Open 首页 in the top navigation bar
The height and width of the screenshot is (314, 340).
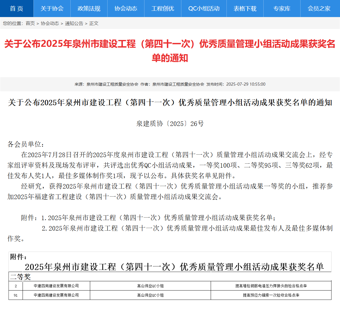coord(17,9)
